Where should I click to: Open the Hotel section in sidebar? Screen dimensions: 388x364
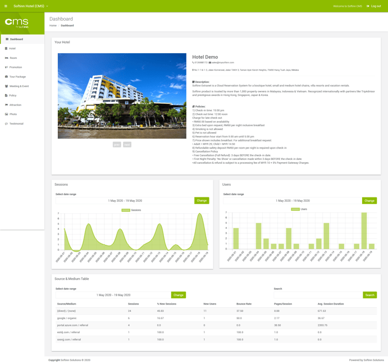click(x=12, y=49)
